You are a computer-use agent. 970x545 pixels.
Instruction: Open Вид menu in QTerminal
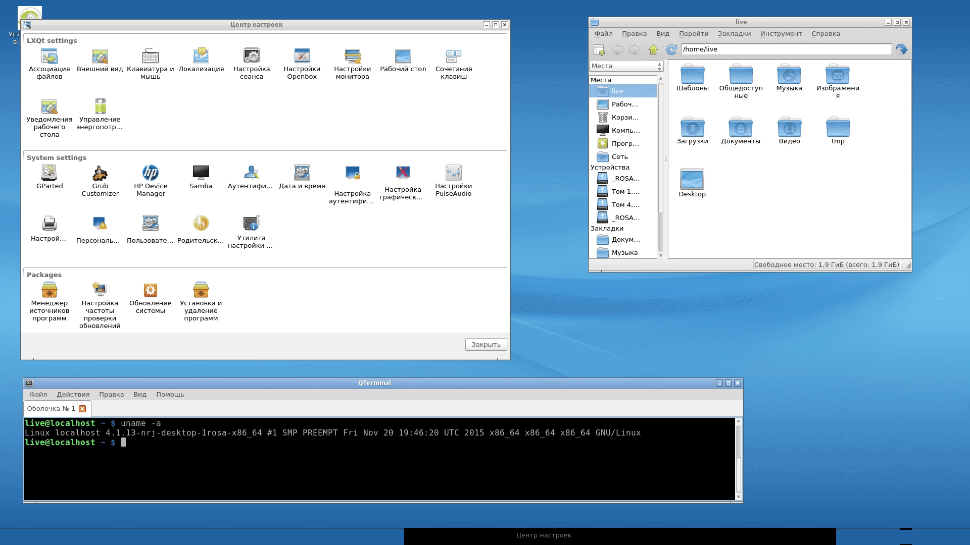click(x=140, y=395)
